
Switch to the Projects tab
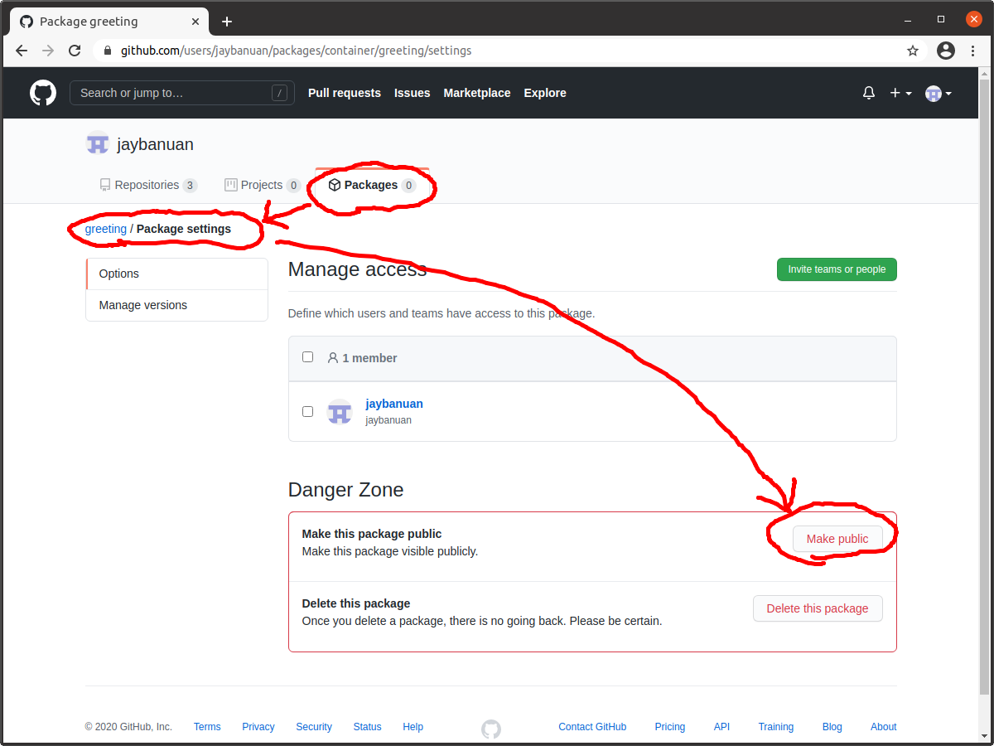tap(263, 185)
